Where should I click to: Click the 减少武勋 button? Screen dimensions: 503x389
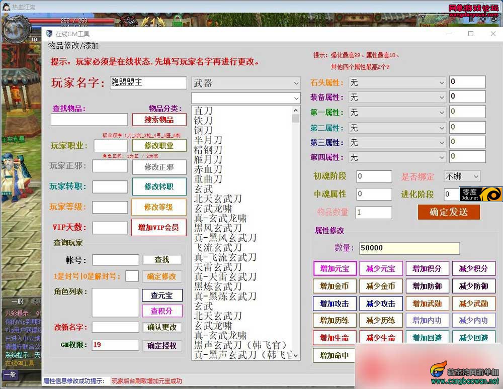click(473, 304)
